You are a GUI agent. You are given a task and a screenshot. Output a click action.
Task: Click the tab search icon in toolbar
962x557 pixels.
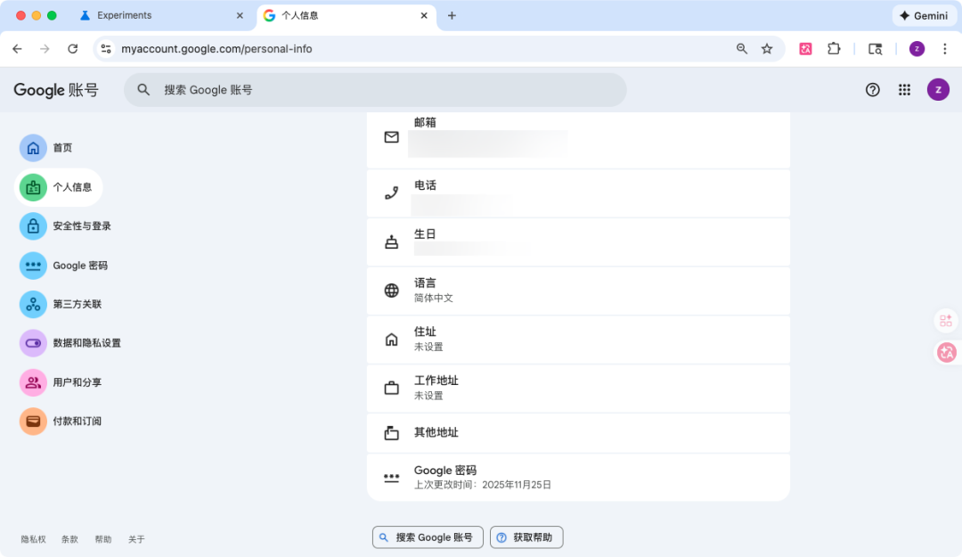click(875, 48)
